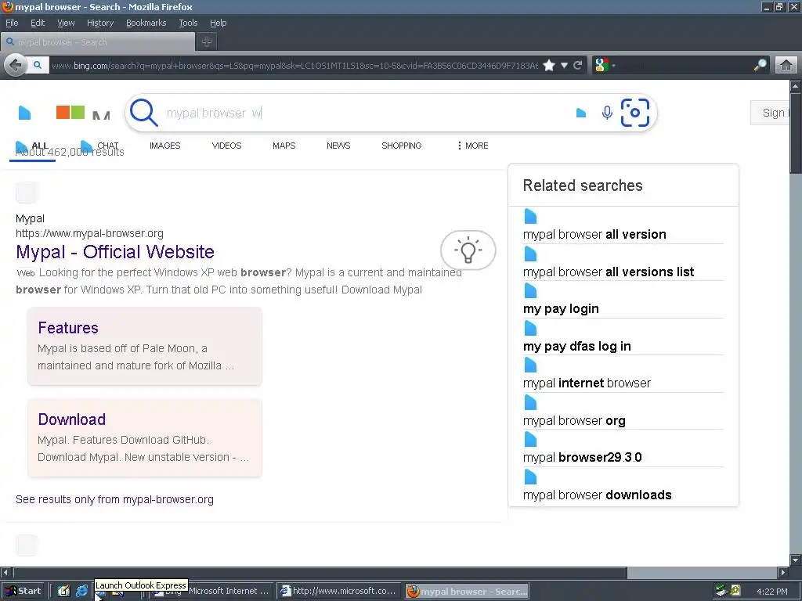Viewport: 802px width, 601px height.
Task: Select related search 'mypal browser downloads'
Action: (597, 495)
